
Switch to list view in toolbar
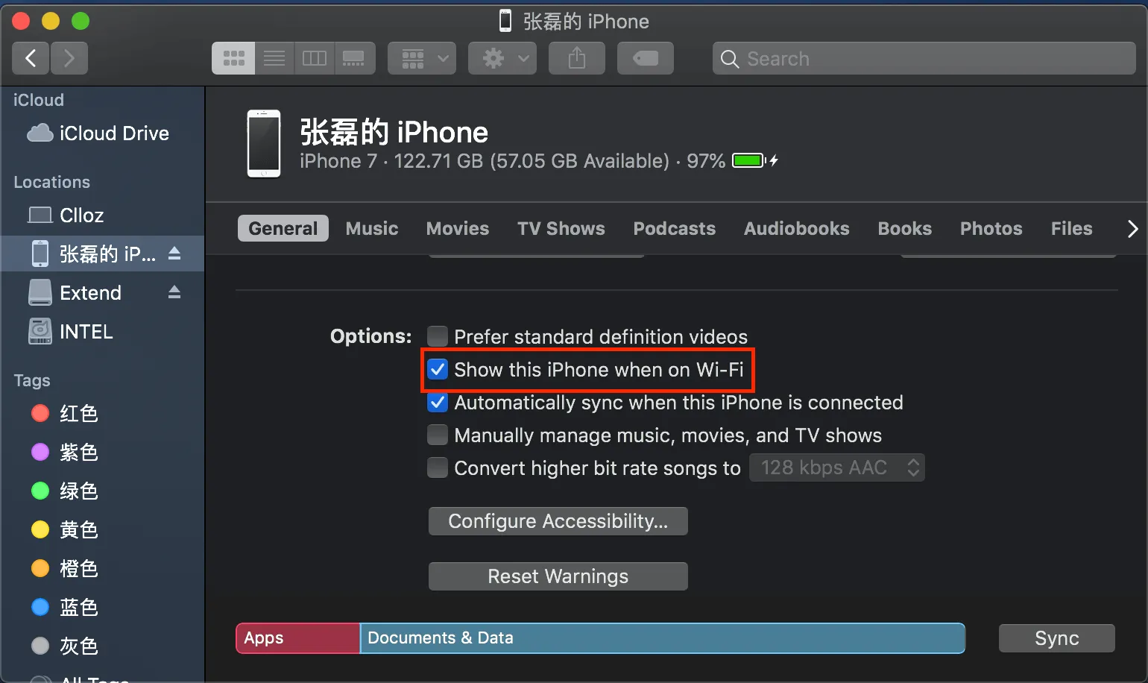(x=274, y=58)
